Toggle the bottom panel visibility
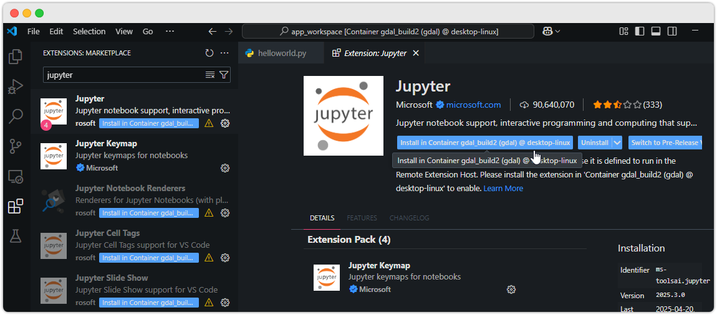 click(x=656, y=31)
